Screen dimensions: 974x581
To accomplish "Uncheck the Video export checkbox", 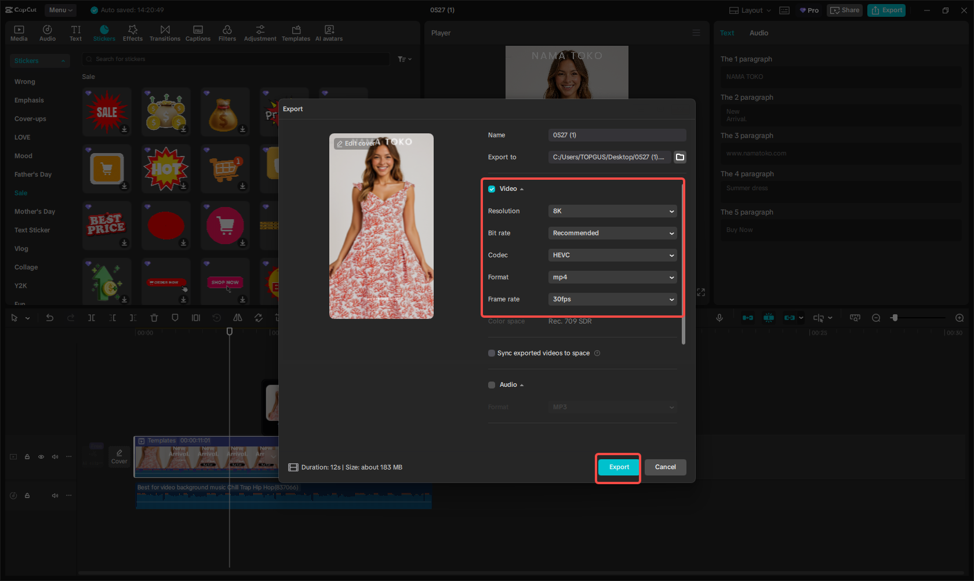I will coord(491,188).
